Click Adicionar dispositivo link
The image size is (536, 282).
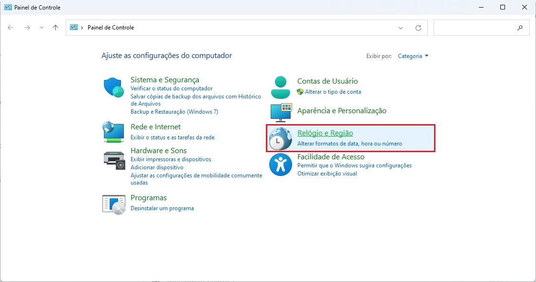(157, 167)
